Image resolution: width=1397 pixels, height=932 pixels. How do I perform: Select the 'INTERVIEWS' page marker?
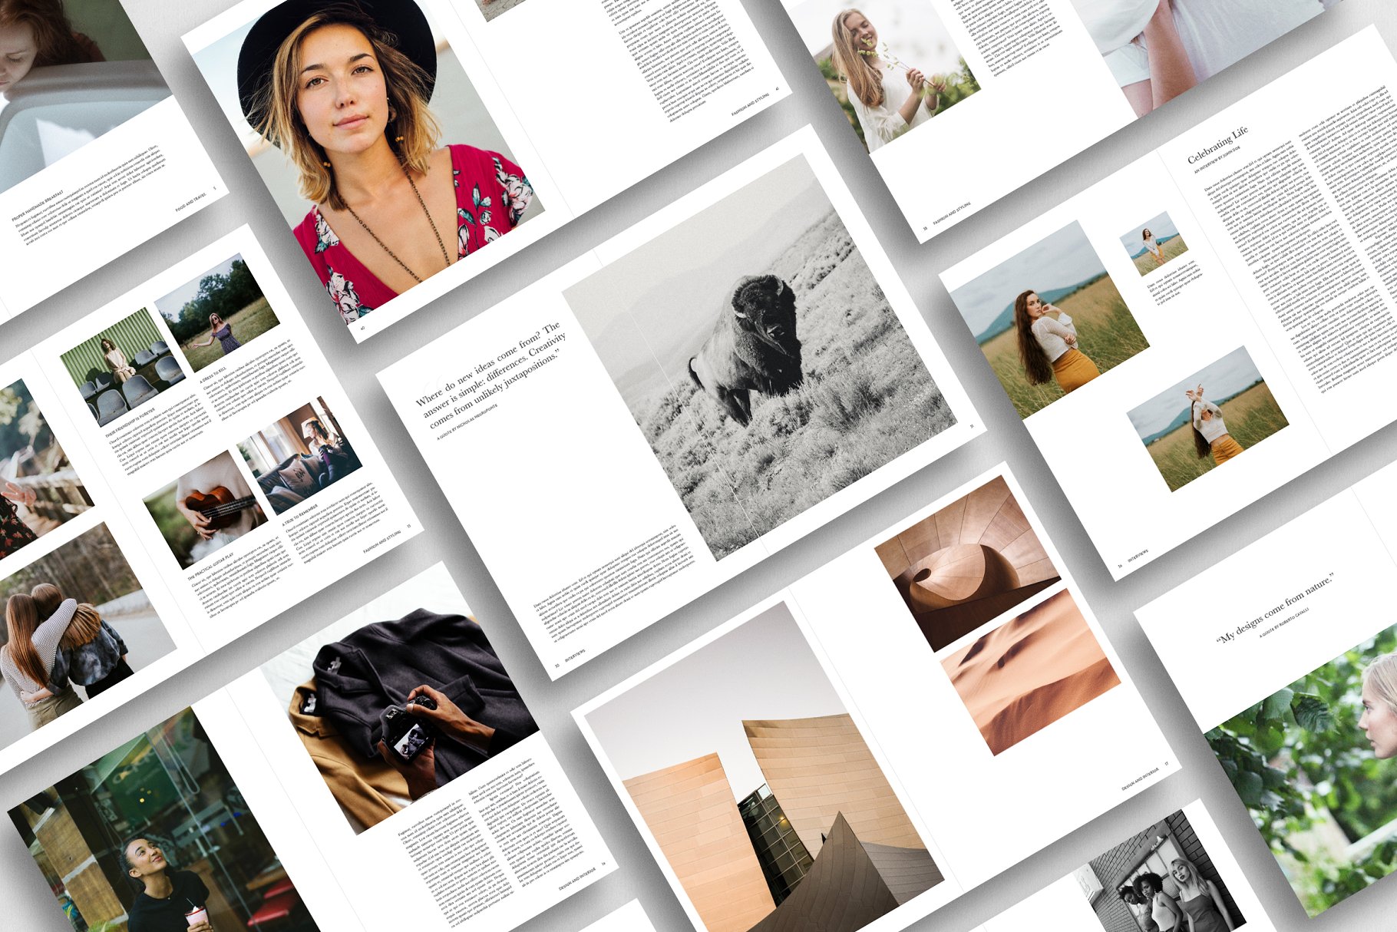point(576,654)
